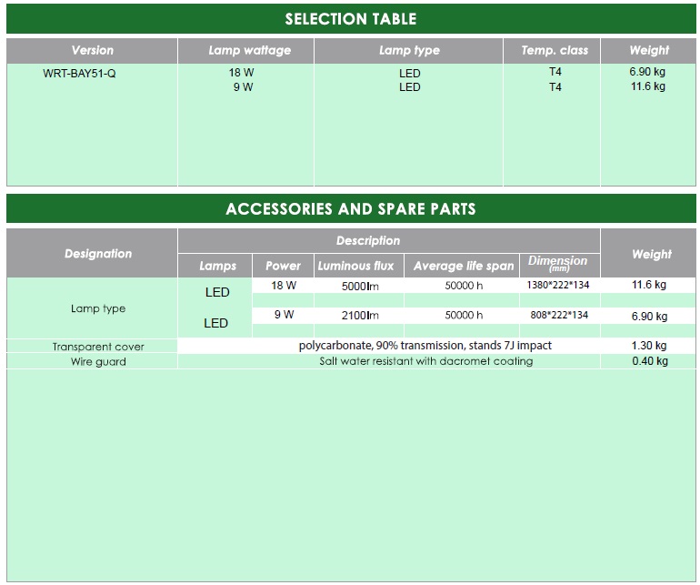Screen dimensions: 700x585
Task: Click the SELECTION TABLE heading
Action: click(351, 19)
